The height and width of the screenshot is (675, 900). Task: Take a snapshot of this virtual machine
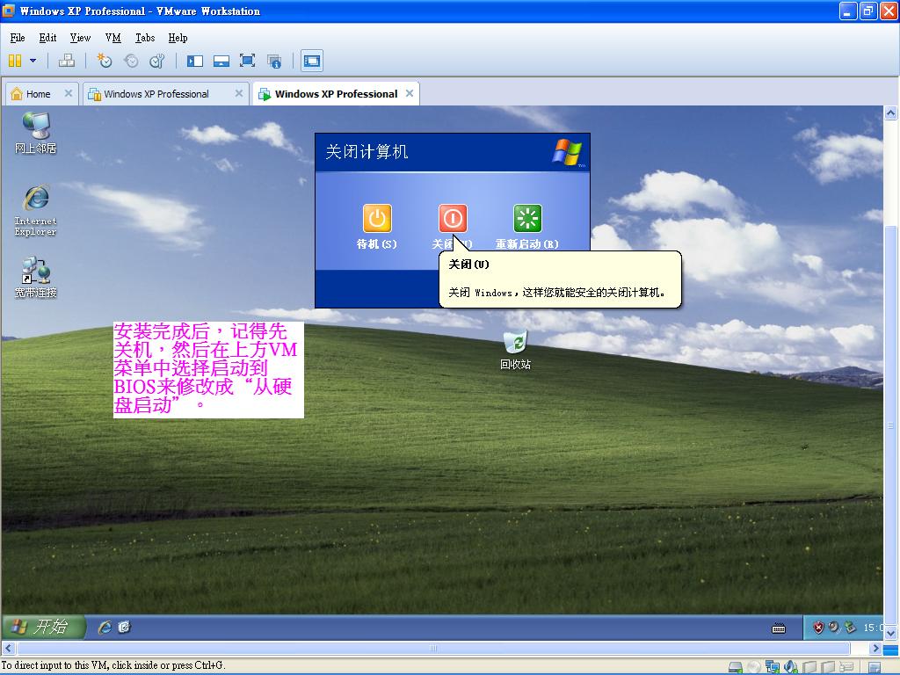coord(105,61)
